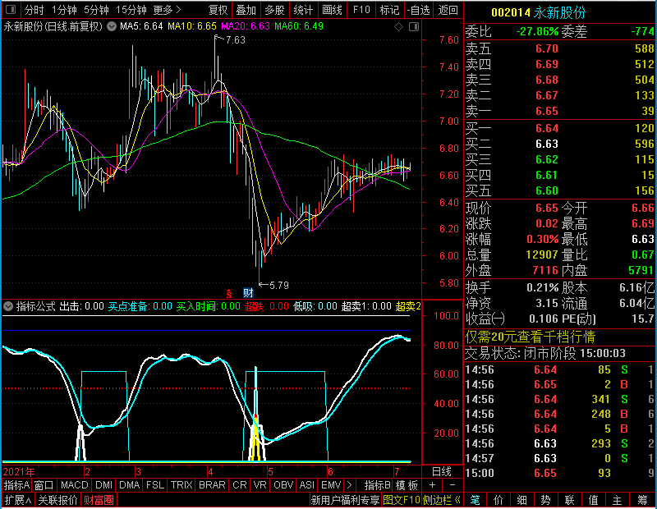Click the 5.79 low price label
This screenshot has height=509, width=657.
click(278, 286)
